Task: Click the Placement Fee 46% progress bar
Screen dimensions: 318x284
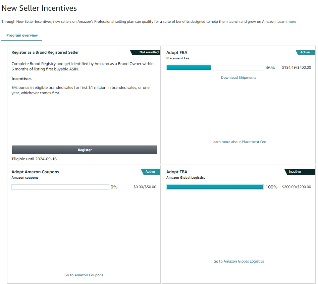Action: pyautogui.click(x=215, y=67)
